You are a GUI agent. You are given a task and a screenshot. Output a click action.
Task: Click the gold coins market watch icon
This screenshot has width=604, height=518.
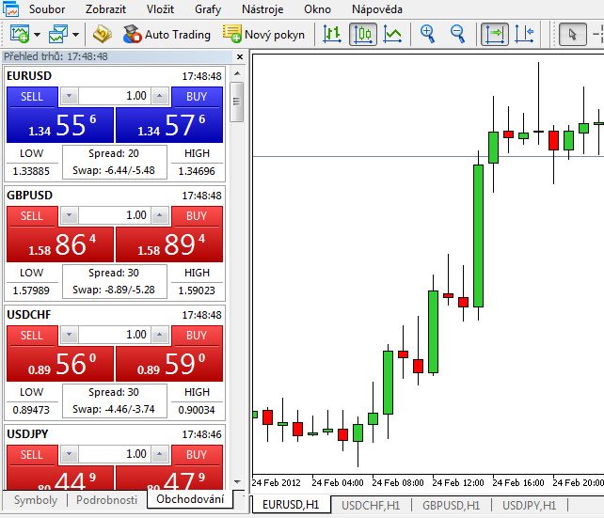[103, 34]
